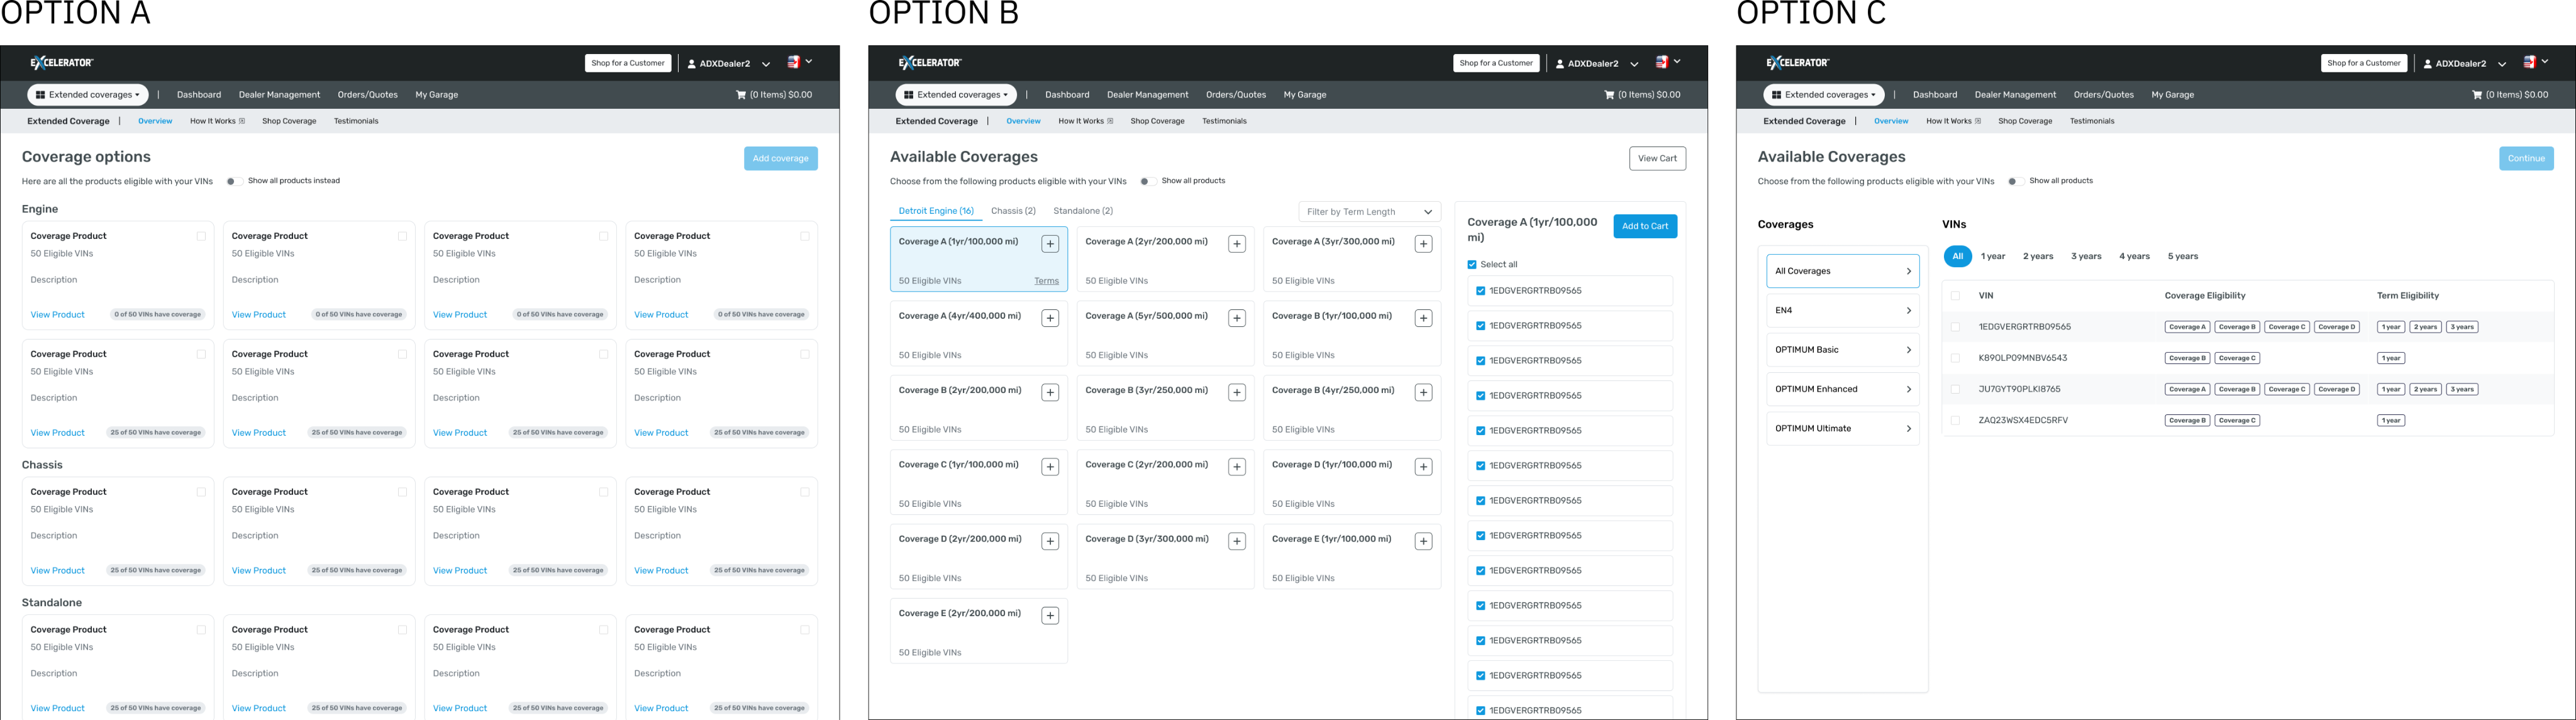
Task: Click plus icon on Coverage D (1yr/100,000 mi)
Action: [1424, 467]
